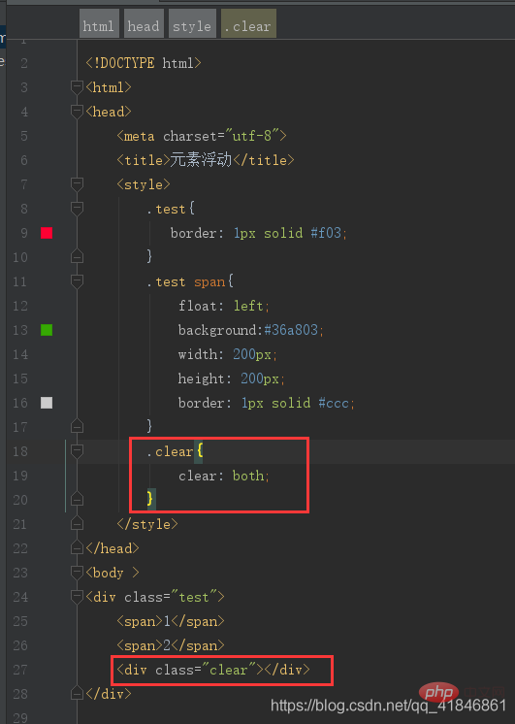515x724 pixels.
Task: Collapse the .test span rule fold marker
Action: coord(77,281)
